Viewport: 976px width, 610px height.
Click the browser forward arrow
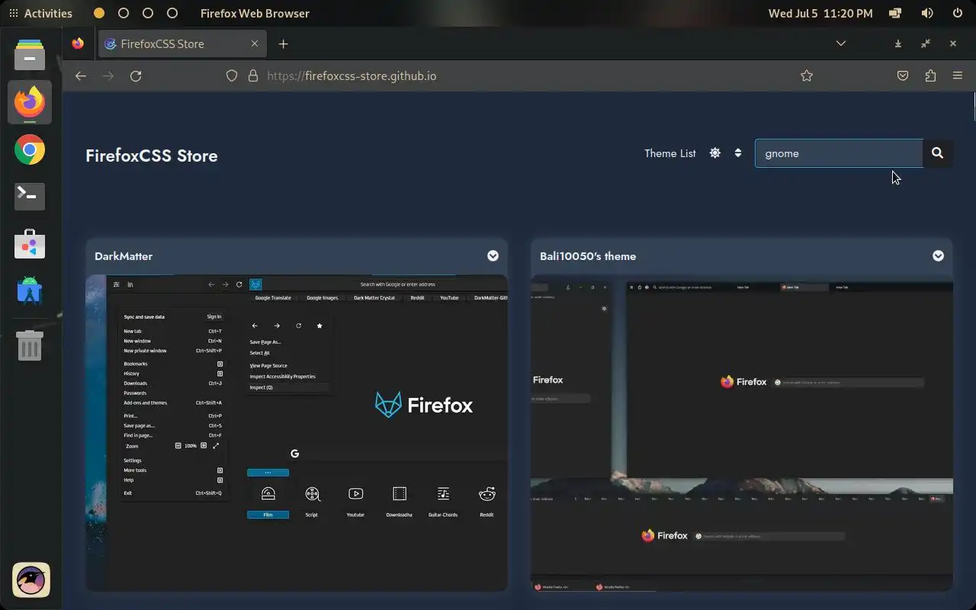point(108,75)
